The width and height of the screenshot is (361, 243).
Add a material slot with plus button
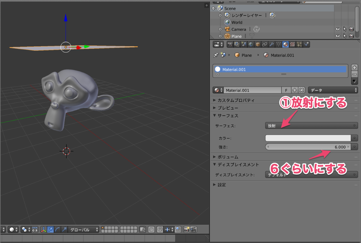[x=354, y=68]
